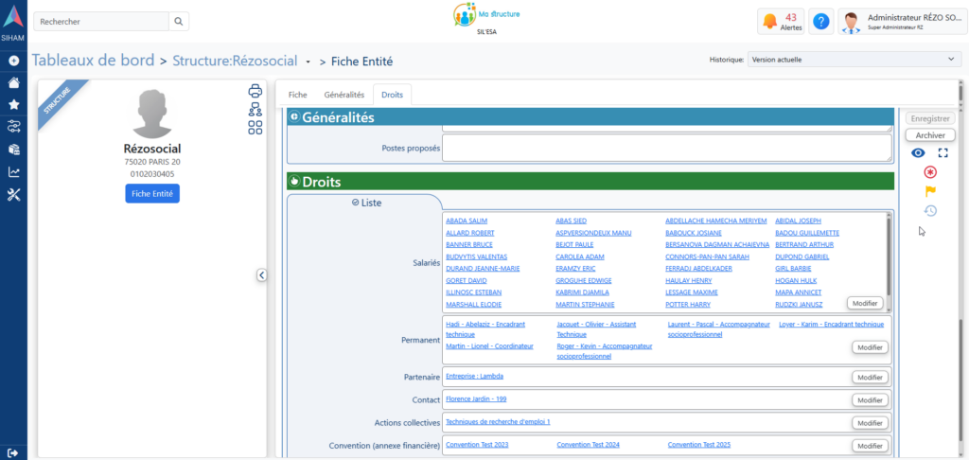Open the organization chart icon
Viewport: 969px width, 460px height.
pos(255,110)
